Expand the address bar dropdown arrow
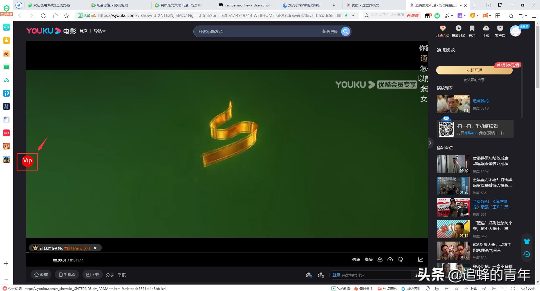Viewport: 540px width, 291px height. 353,16
